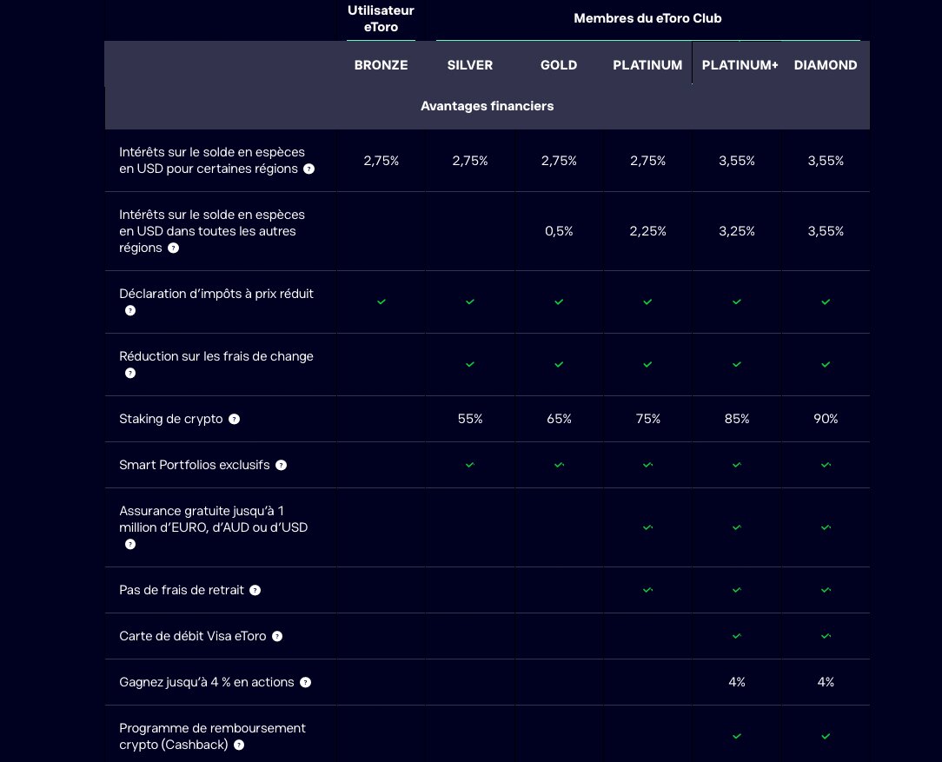Click the Avantages financiers section header
Screen dimensions: 942x762
[487, 106]
